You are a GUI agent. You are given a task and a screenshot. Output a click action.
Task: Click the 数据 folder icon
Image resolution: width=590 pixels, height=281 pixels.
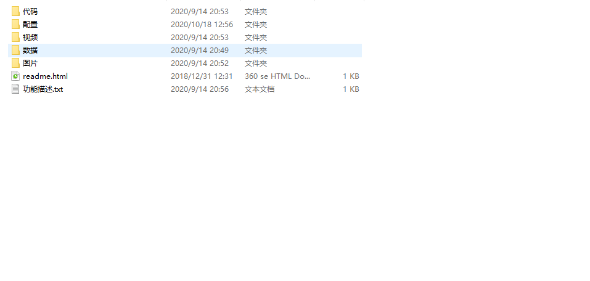(15, 50)
